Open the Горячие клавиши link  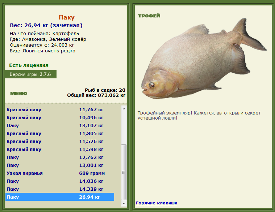coord(157,203)
